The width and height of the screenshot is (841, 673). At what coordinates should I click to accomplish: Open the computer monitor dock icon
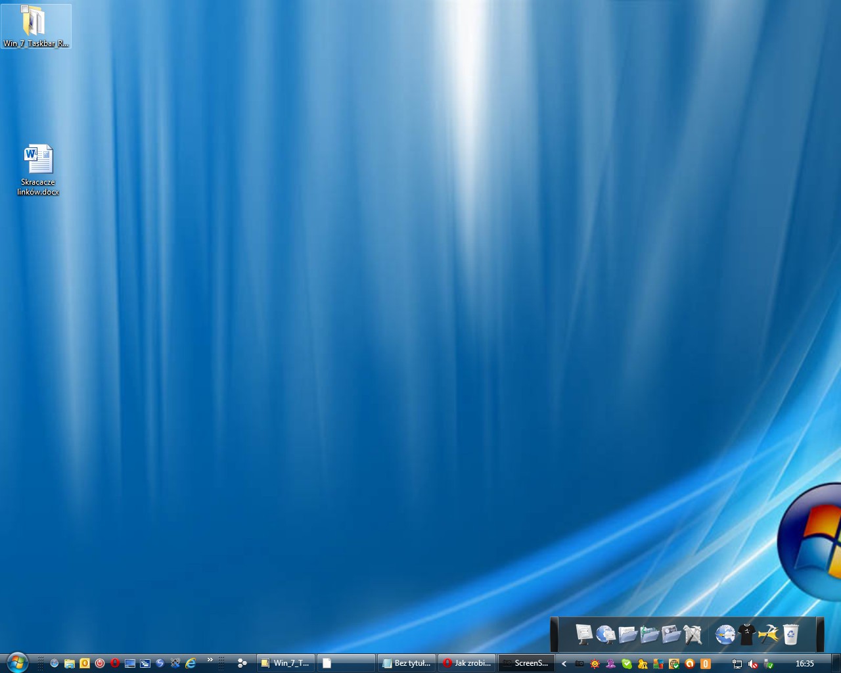[583, 634]
